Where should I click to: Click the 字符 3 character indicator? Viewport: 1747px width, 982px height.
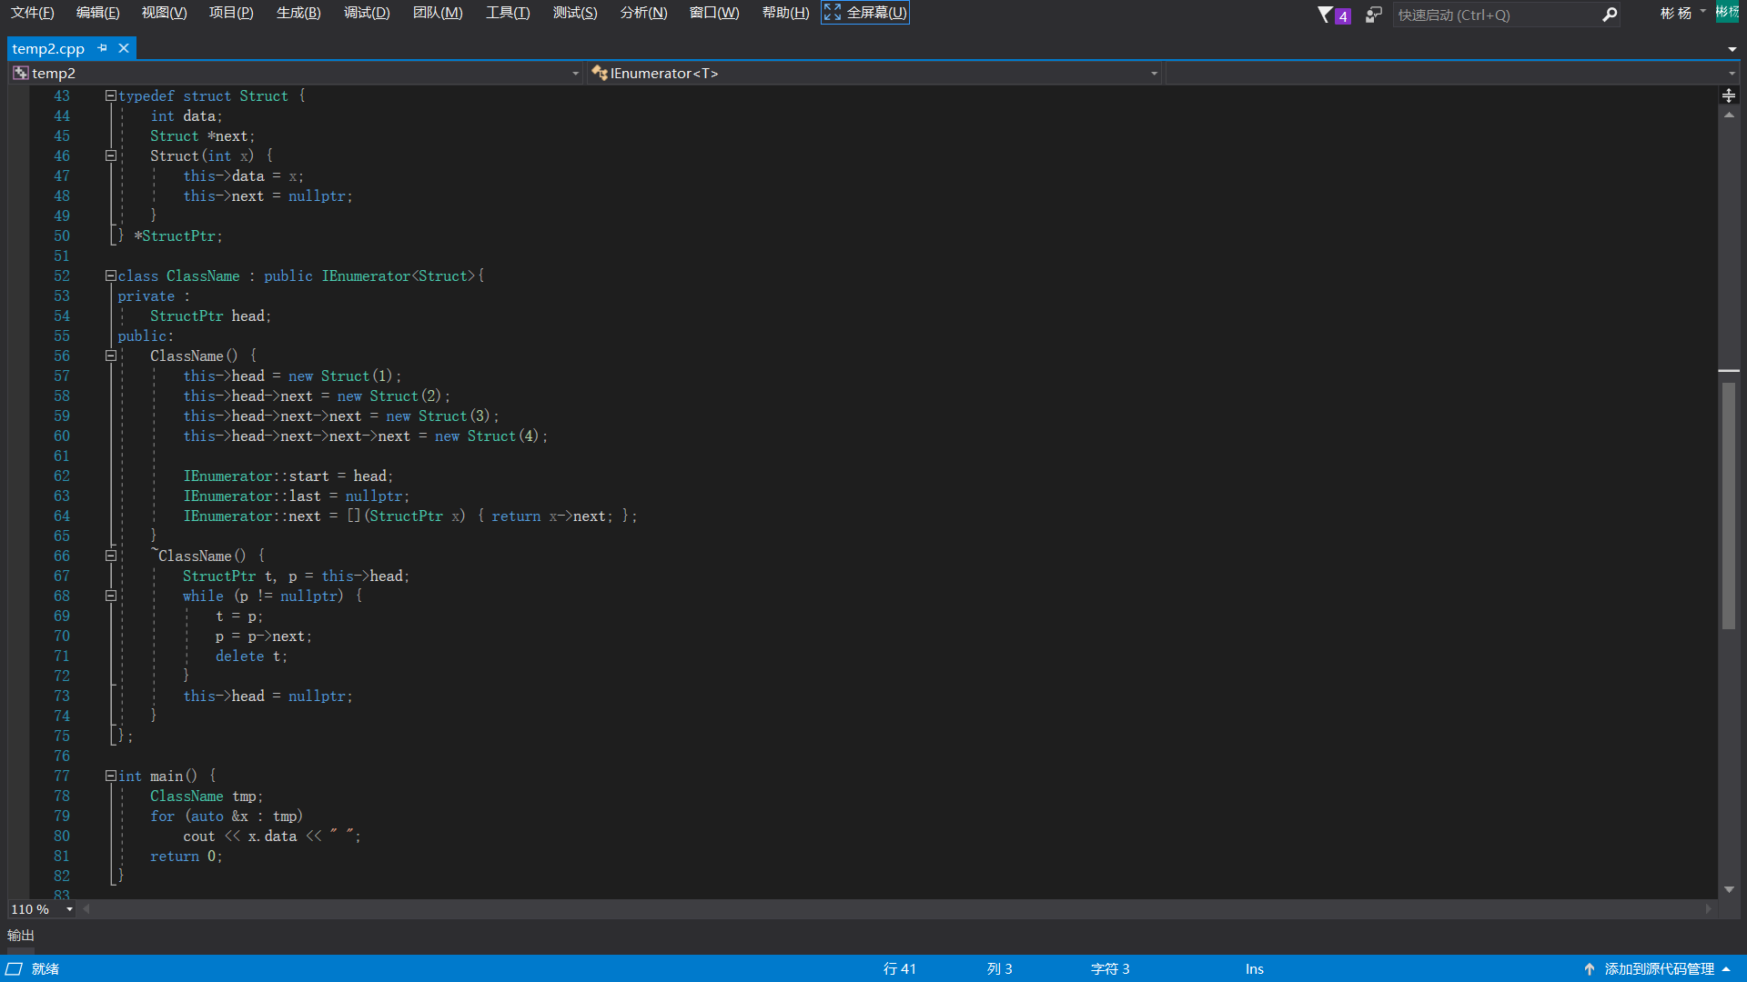tap(1110, 969)
